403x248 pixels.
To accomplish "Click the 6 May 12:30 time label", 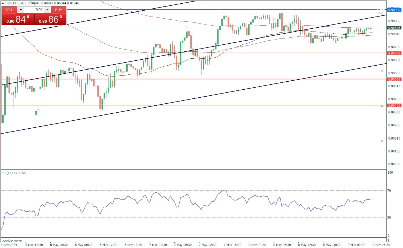I will [x=109, y=245].
